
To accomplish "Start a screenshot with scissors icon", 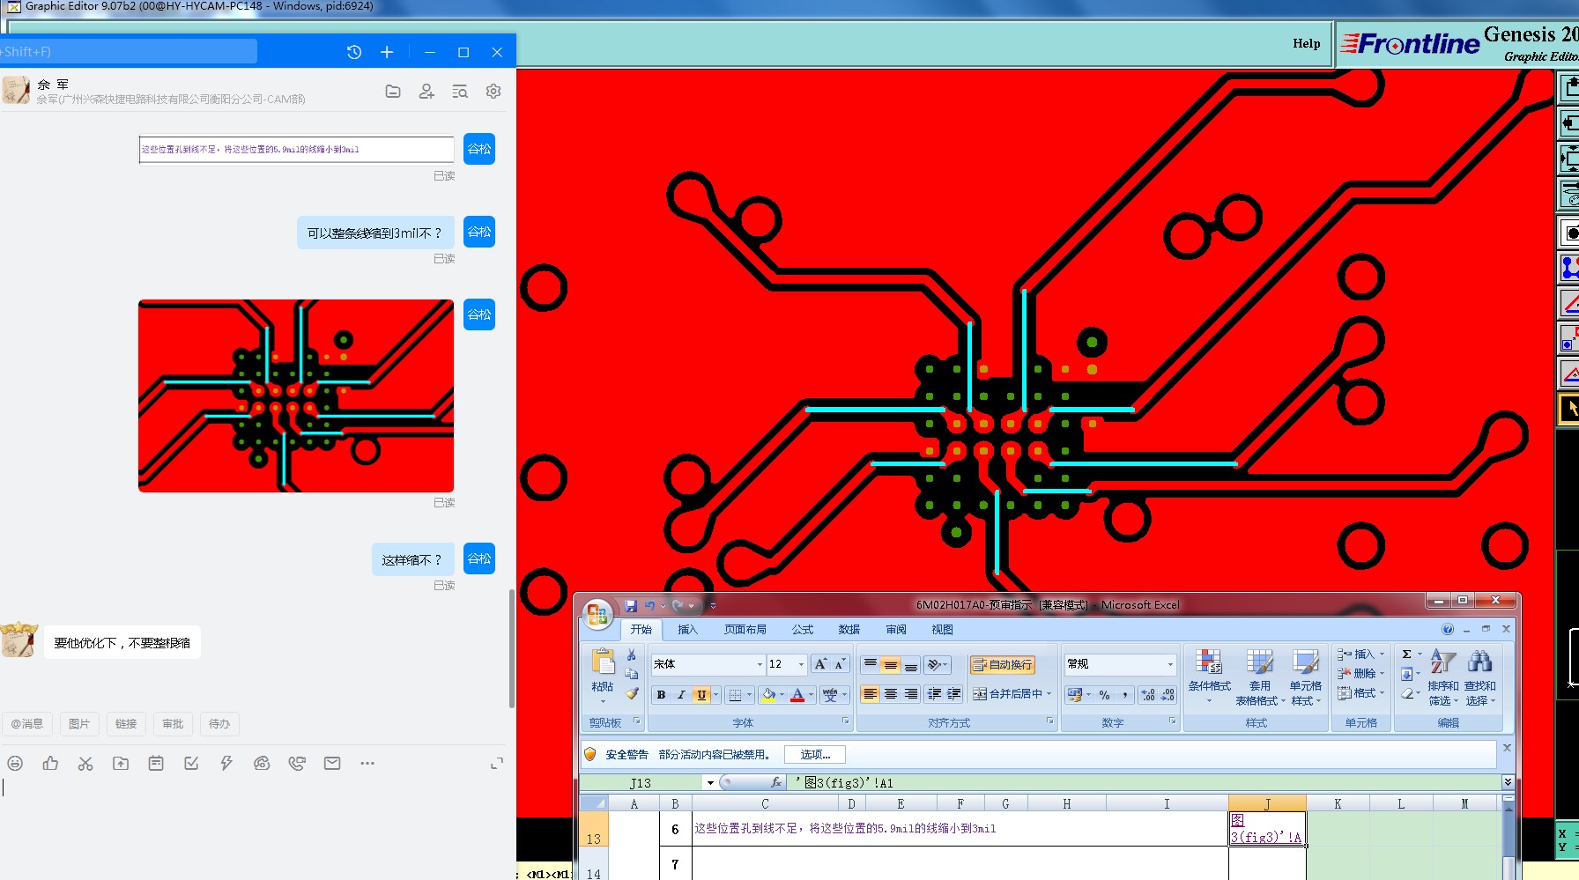I will [85, 764].
